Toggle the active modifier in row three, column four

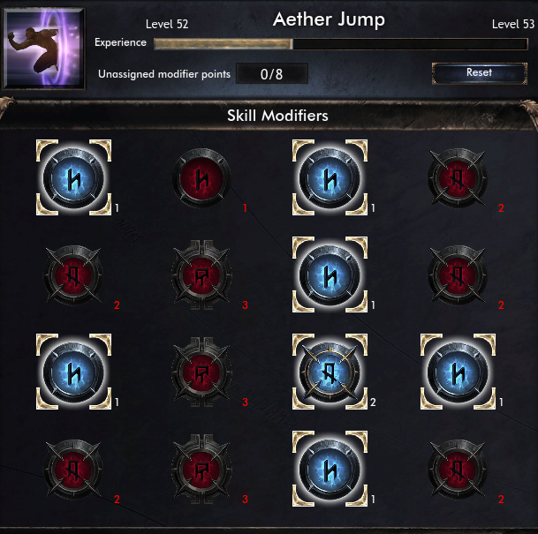[458, 372]
